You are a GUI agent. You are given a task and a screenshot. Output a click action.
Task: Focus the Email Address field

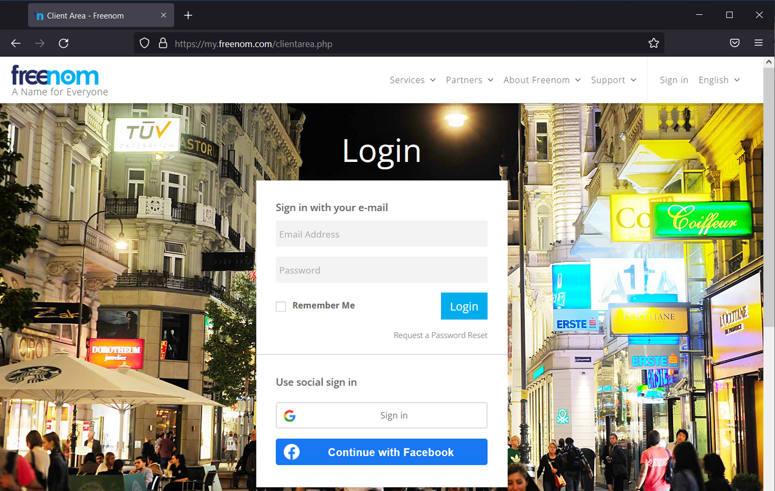click(x=382, y=234)
